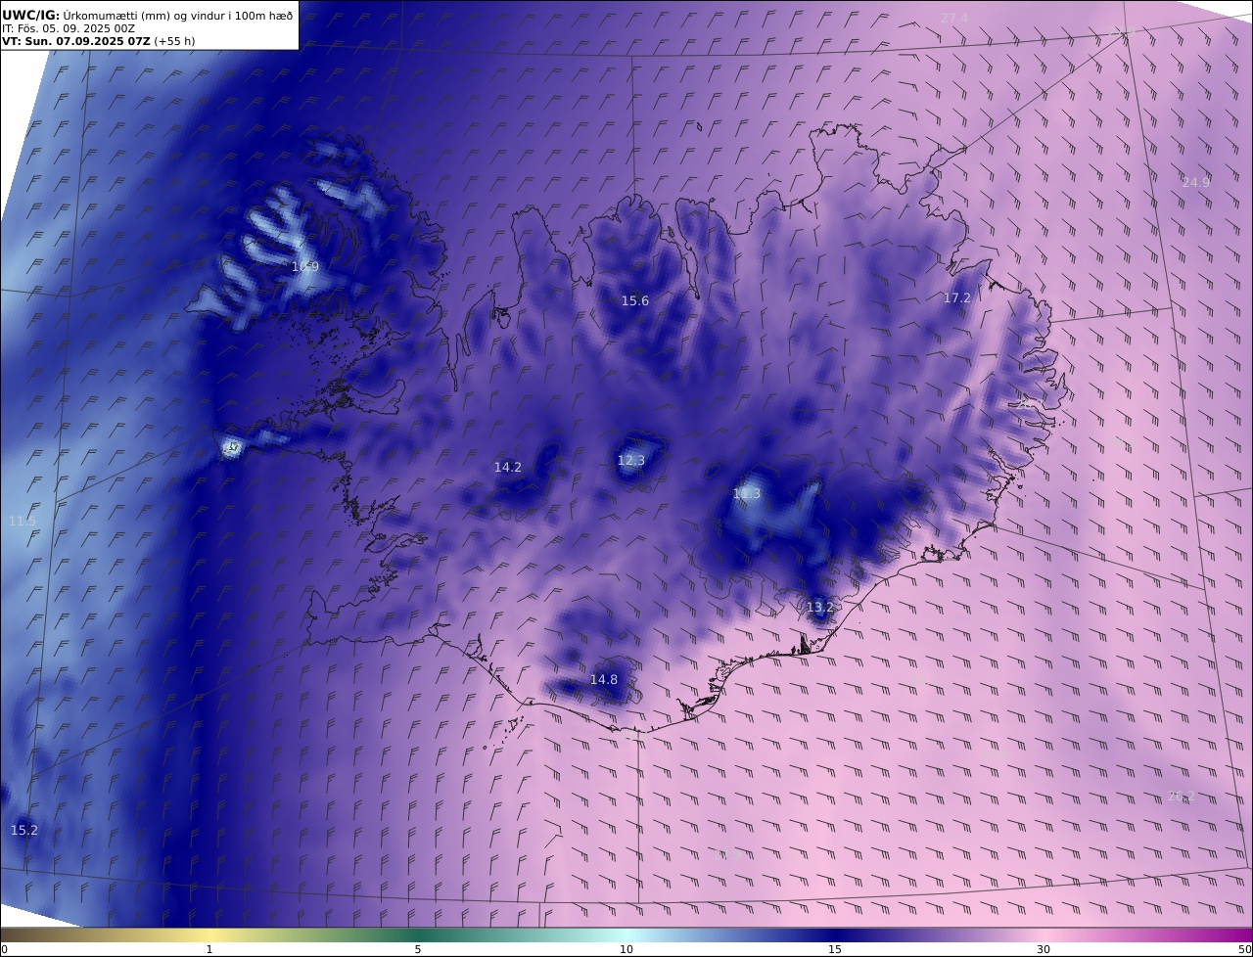Click the 11.5 value at the left edge

(23, 521)
